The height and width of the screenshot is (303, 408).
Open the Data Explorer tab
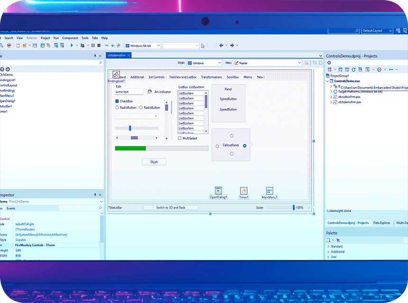coord(382,223)
